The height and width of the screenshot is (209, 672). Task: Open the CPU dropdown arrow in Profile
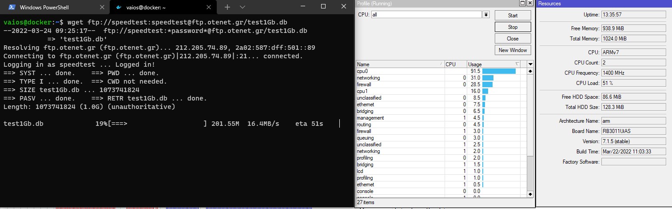(x=486, y=15)
